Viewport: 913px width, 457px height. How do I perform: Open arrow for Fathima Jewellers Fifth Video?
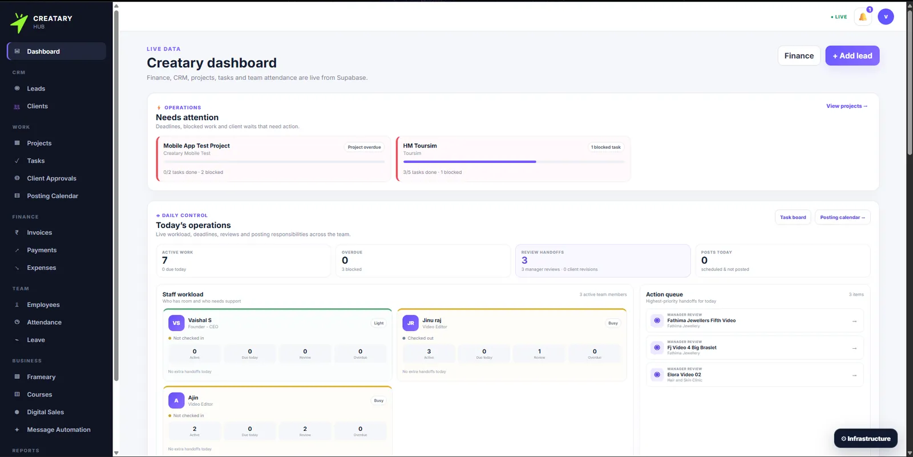854,321
